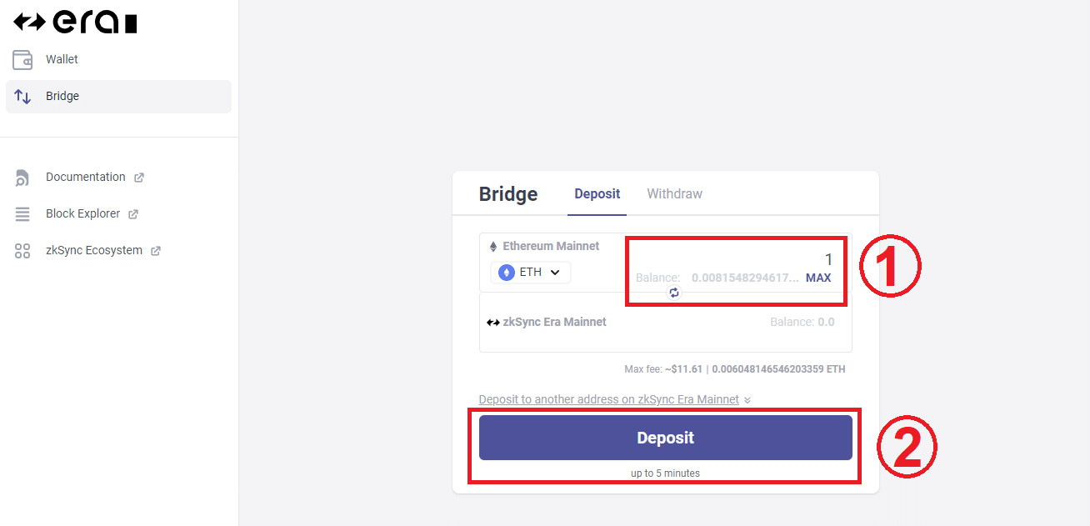
Task: Click the chevron after the deposit address link
Action: (747, 399)
